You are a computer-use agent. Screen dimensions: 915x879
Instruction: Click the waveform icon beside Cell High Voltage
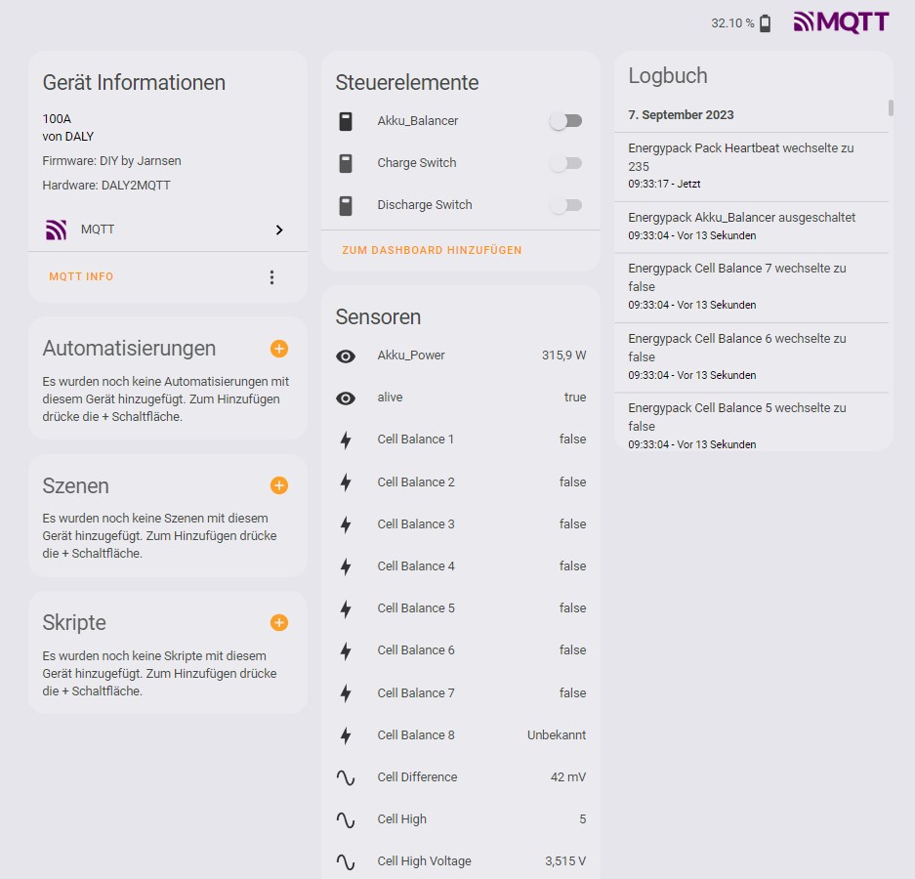[x=346, y=861]
